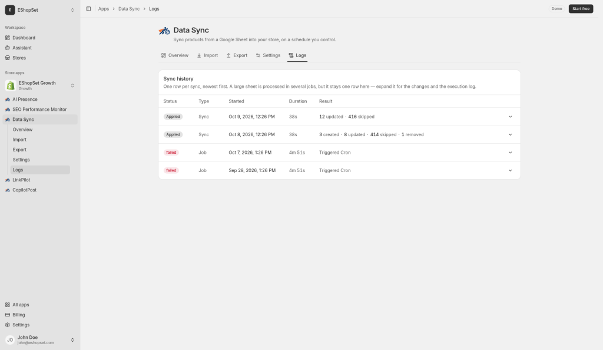Open CopilotPost app icon
Viewport: 603px width, 350px height.
[7, 190]
